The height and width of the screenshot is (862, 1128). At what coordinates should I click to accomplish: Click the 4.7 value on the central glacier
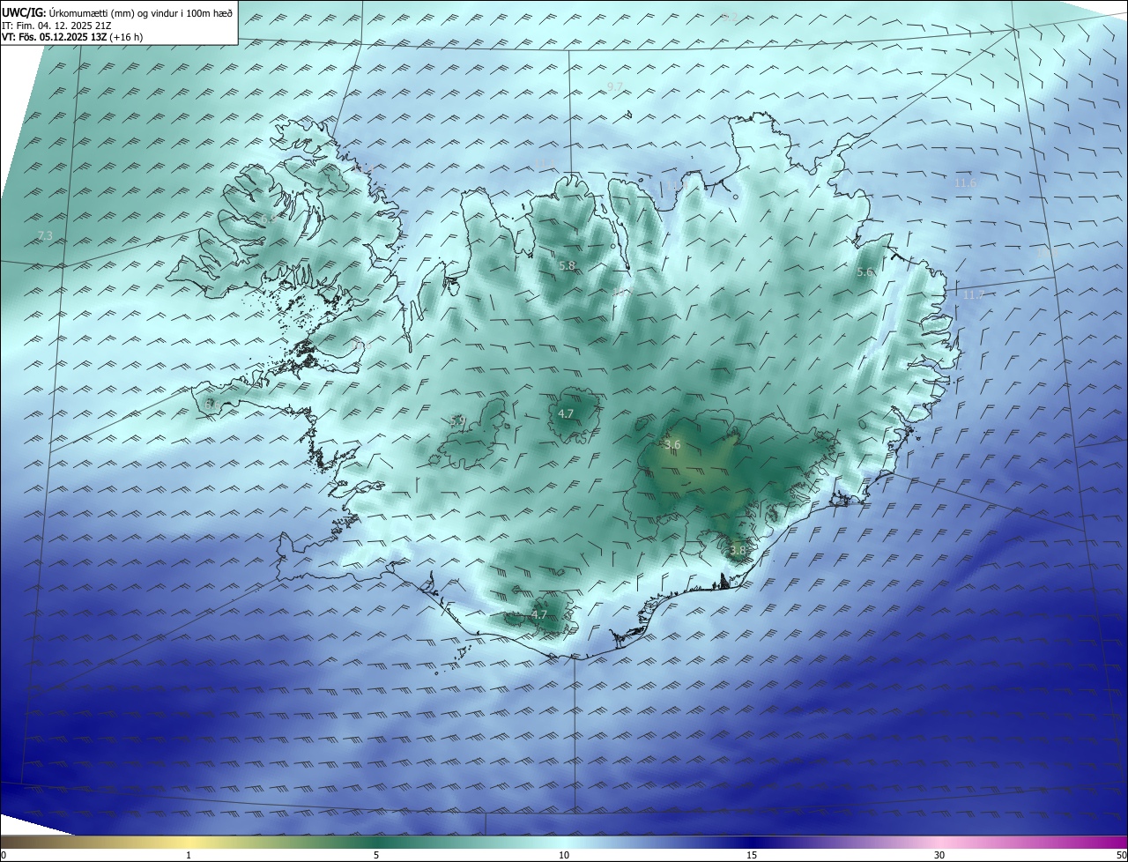coord(566,413)
